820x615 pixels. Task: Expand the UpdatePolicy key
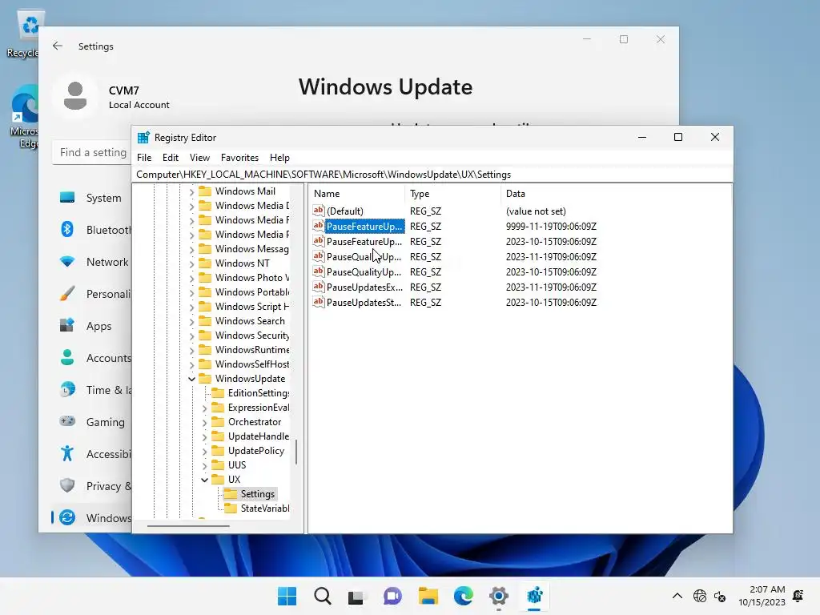[x=204, y=452]
